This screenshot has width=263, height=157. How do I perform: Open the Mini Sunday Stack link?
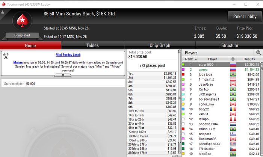(68, 55)
